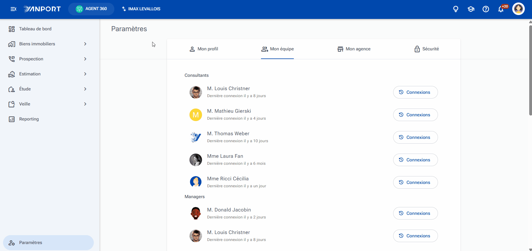View Connexions for Mathieu Gierski

click(x=415, y=115)
